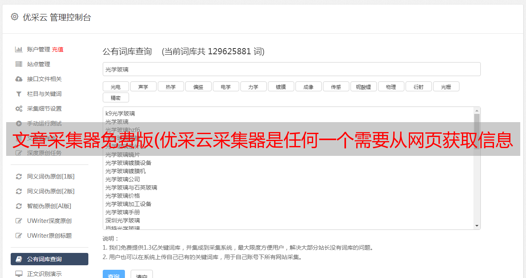
Task: Select the 力学 tag button
Action: [253, 86]
